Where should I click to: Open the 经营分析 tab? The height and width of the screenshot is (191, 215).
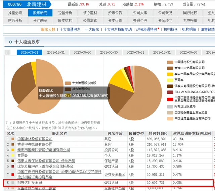[65, 13]
